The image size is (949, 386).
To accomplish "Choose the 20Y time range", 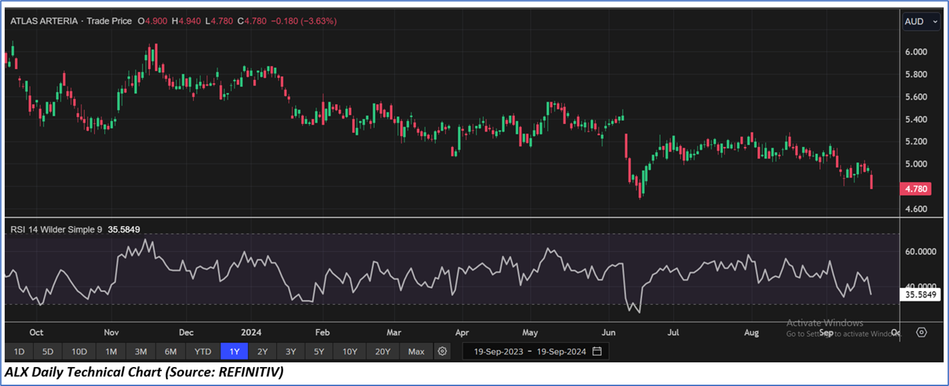I will (x=381, y=352).
